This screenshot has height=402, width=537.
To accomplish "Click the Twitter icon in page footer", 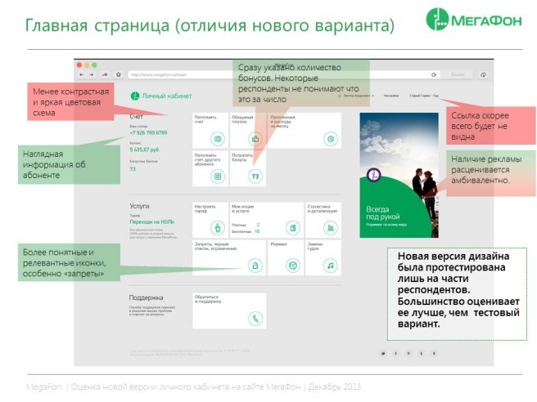I will tap(383, 354).
